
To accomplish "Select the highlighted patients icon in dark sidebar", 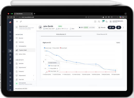I will 10,51.
